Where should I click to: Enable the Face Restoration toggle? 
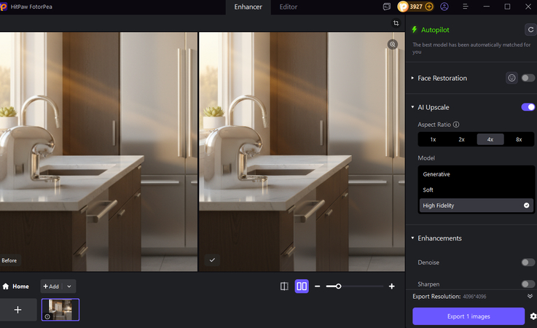(528, 78)
